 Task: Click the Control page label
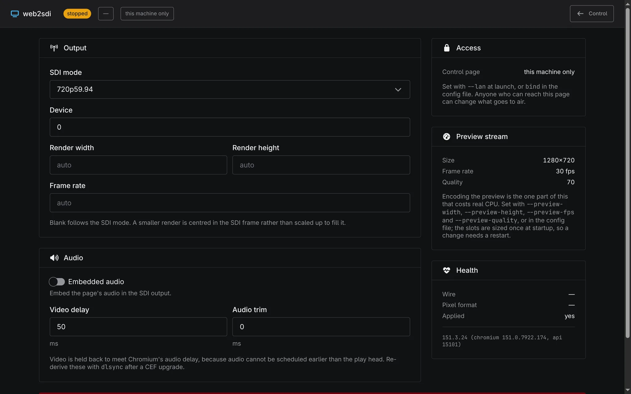(461, 72)
